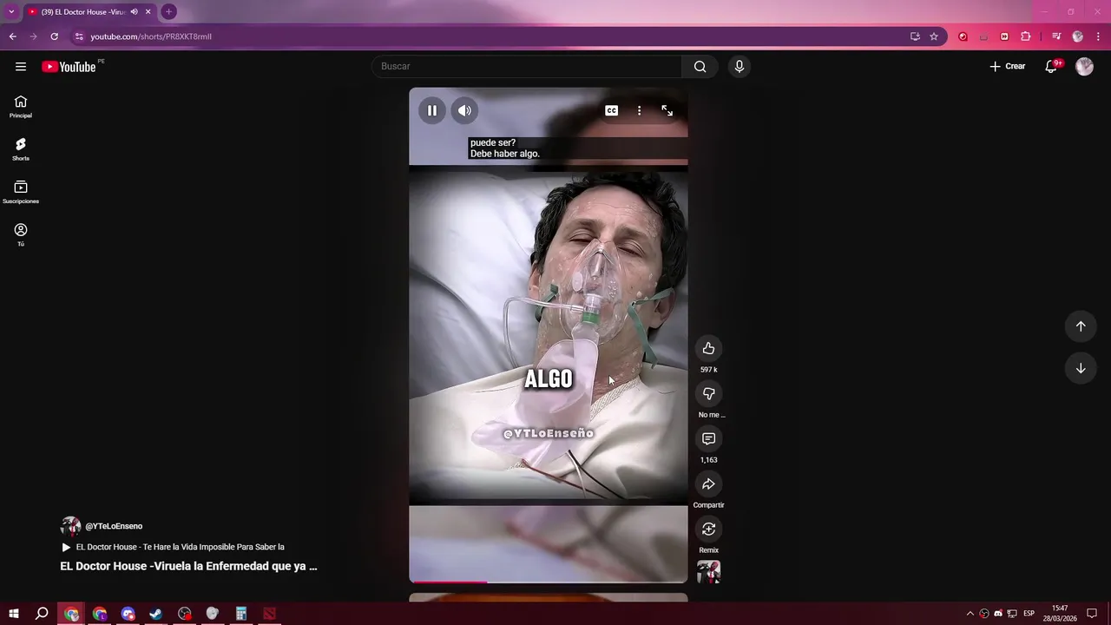Open the clock showing 15:47

[x=1060, y=614]
